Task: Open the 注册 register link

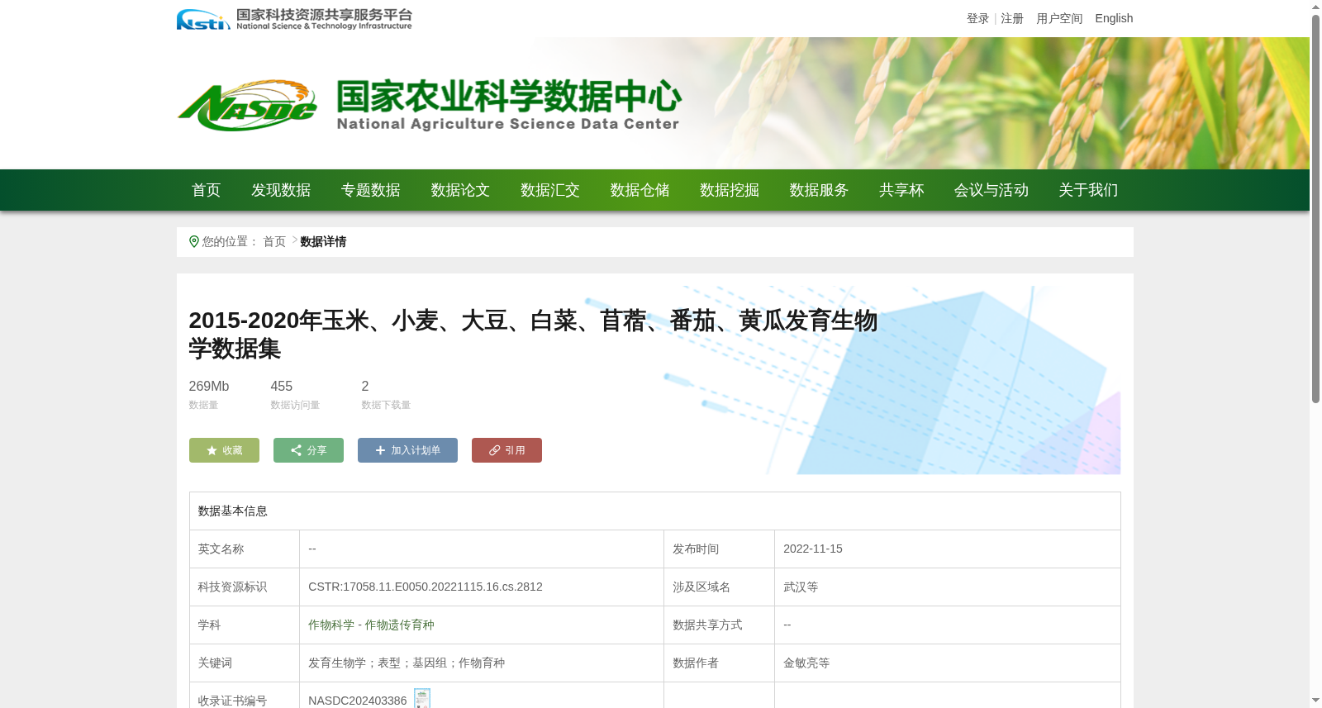Action: 1012,18
